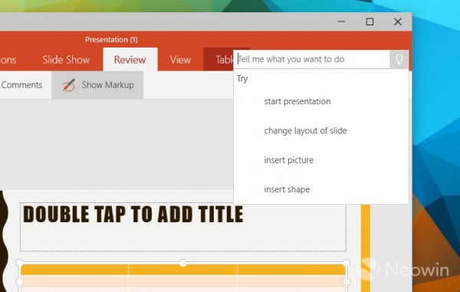Click the Comments button in ribbon
Image resolution: width=460 pixels, height=292 pixels.
[21, 85]
